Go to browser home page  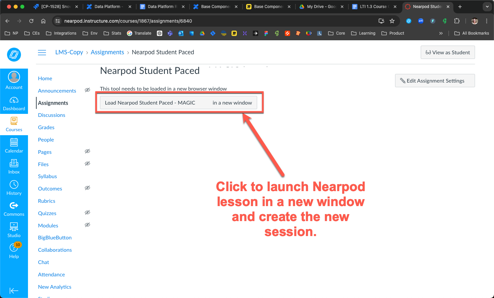[43, 21]
